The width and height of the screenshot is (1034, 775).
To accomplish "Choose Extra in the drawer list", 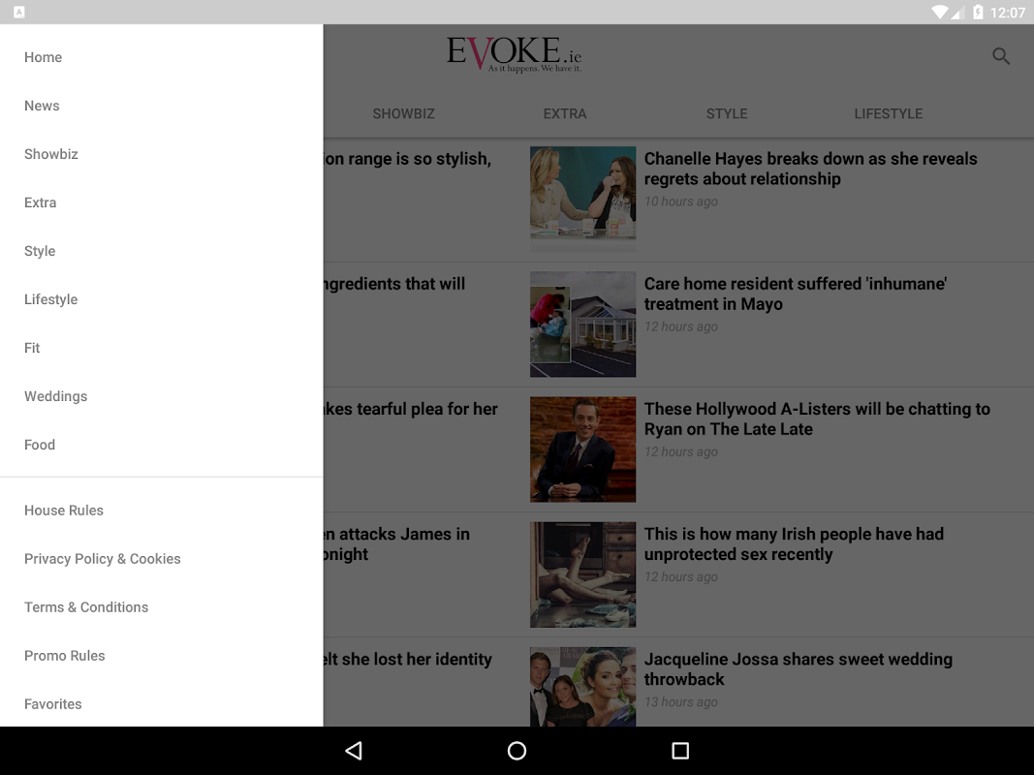I will pyautogui.click(x=162, y=202).
